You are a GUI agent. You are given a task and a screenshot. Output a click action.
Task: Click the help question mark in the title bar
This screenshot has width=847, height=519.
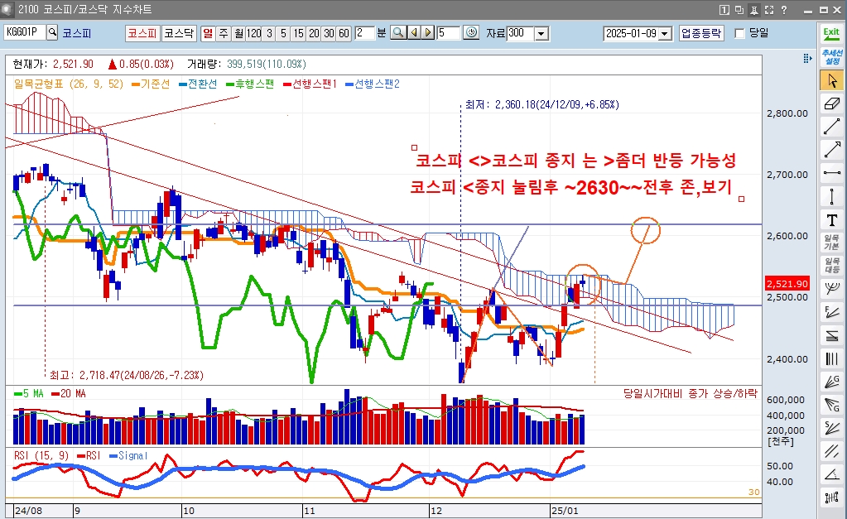[784, 10]
